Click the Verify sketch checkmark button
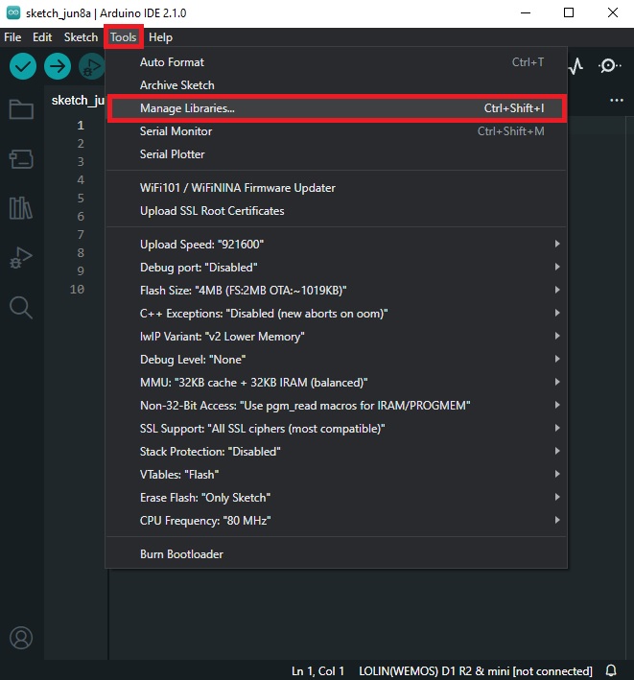Viewport: 634px width, 680px height. [23, 66]
